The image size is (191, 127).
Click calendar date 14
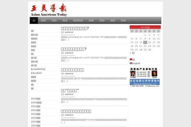(141, 42)
